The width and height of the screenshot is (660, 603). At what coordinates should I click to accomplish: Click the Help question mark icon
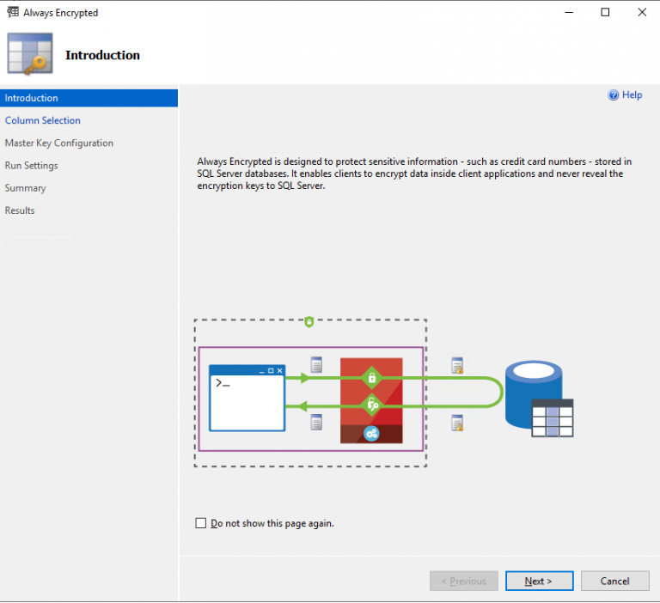[x=613, y=95]
